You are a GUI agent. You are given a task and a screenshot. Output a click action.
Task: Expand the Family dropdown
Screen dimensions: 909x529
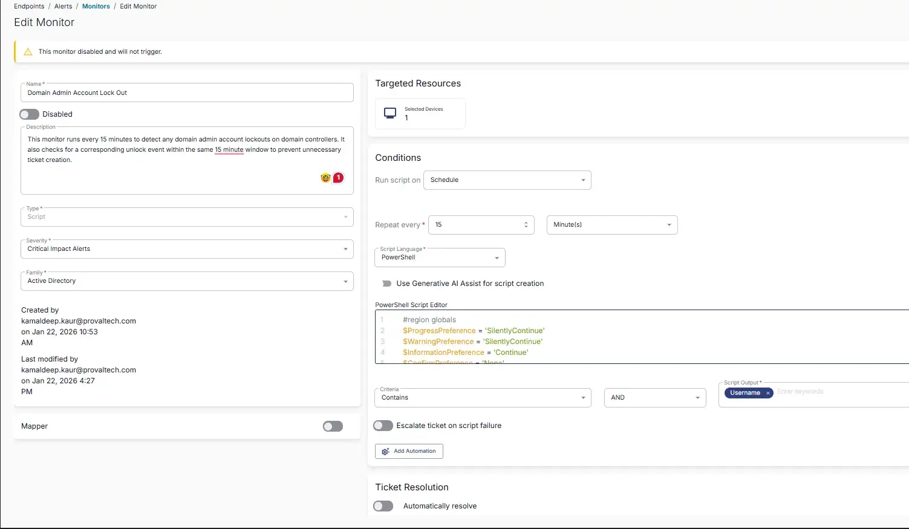click(x=187, y=281)
